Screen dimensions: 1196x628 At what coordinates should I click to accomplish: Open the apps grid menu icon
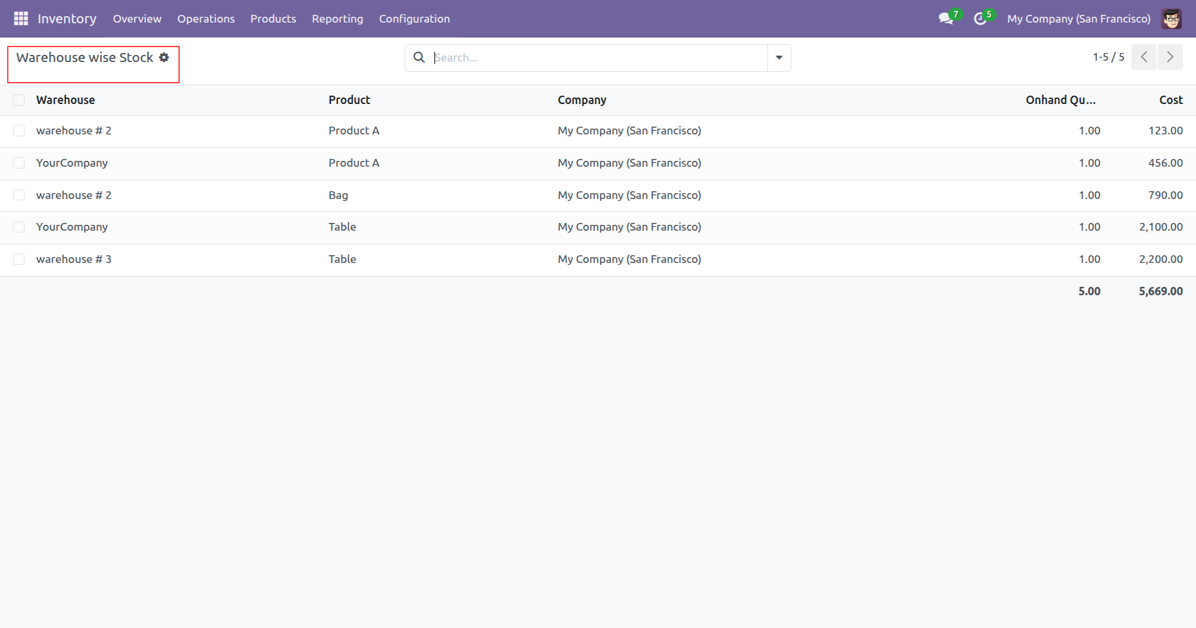21,19
